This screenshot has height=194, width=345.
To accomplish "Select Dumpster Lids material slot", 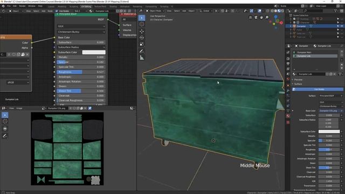I will (315, 56).
